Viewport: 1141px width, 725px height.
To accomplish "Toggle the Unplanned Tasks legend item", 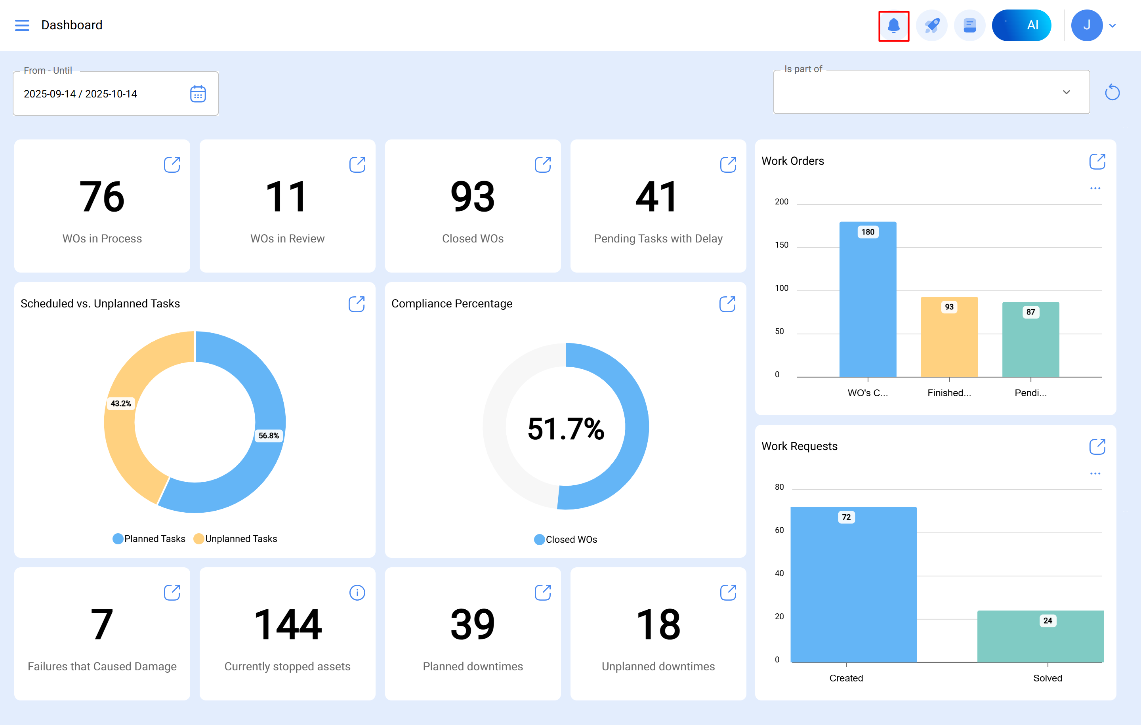I will 235,538.
